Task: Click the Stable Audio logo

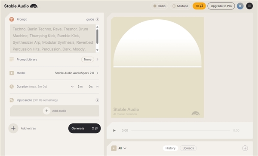Action: tap(21, 6)
